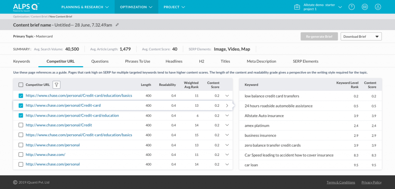Expand the chevron of the personal row ranked 13
The image size is (395, 189).
[x=227, y=145]
